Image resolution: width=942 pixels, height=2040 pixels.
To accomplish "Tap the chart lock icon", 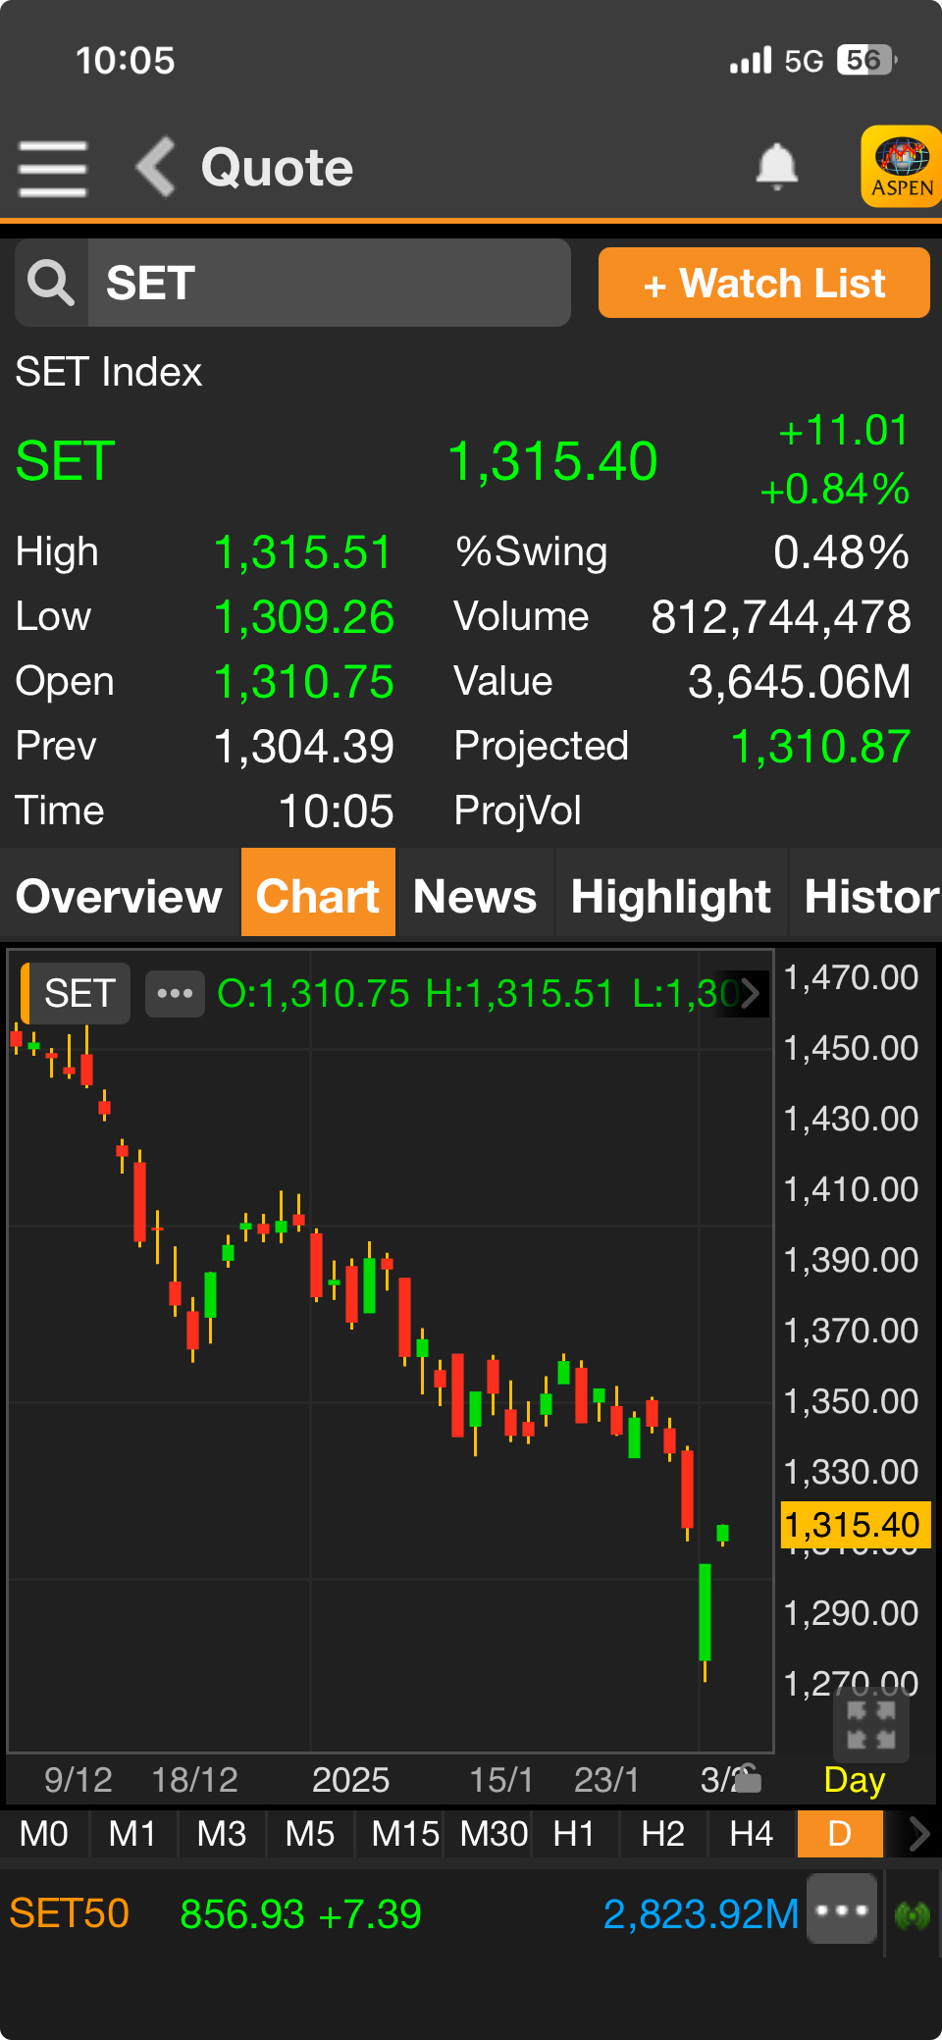I will pos(748,1778).
